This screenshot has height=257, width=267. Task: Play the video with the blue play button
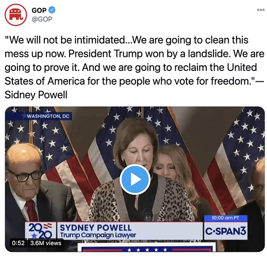(135, 179)
